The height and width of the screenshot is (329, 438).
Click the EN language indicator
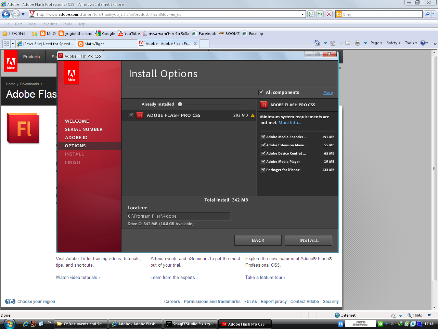click(x=341, y=324)
